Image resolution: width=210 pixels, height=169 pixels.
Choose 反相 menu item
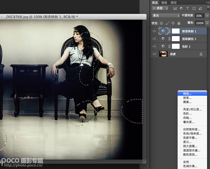click(192, 162)
